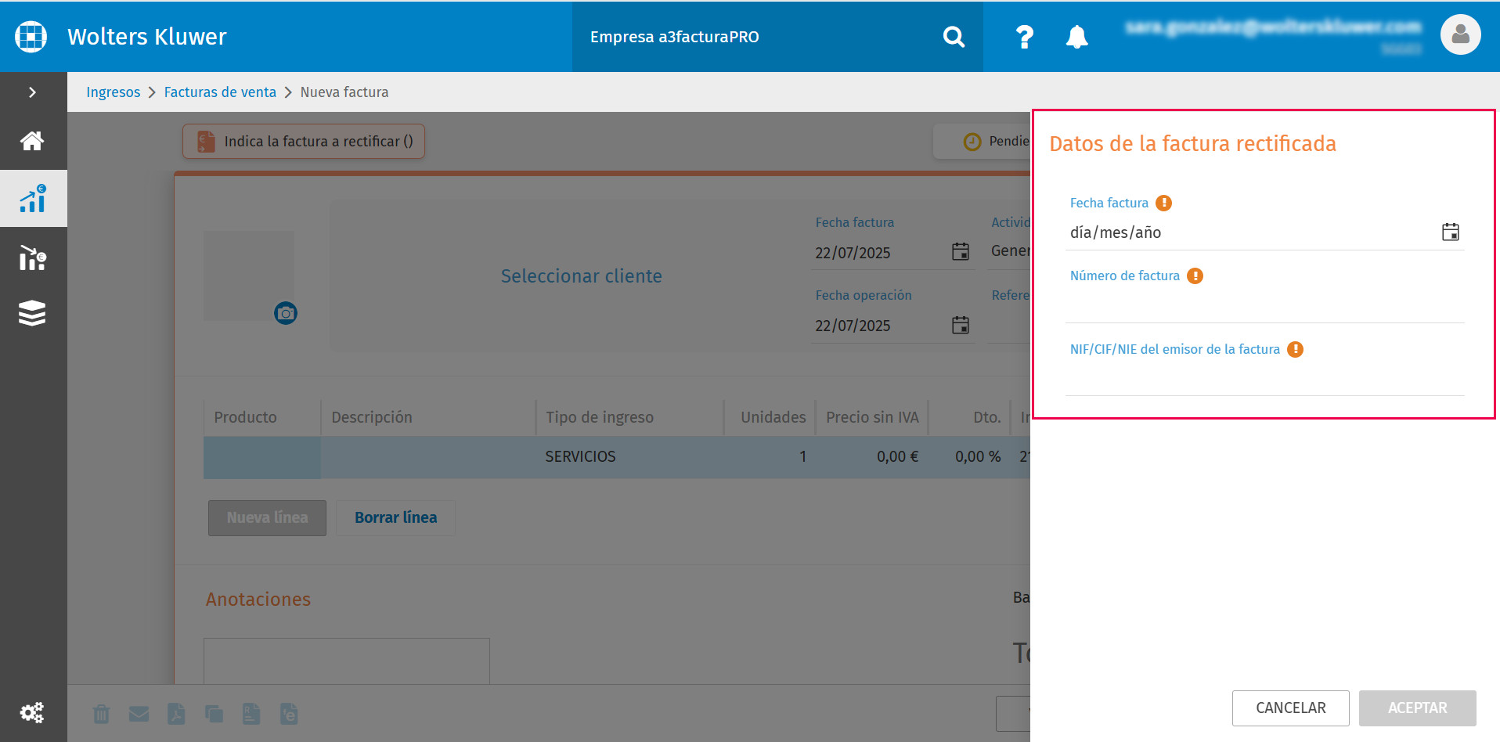Open the stacked layers icon in sidebar
The height and width of the screenshot is (742, 1500).
32,313
